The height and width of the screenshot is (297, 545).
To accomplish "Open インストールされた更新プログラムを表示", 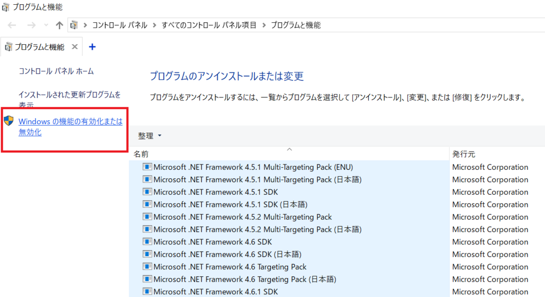I will coord(70,100).
